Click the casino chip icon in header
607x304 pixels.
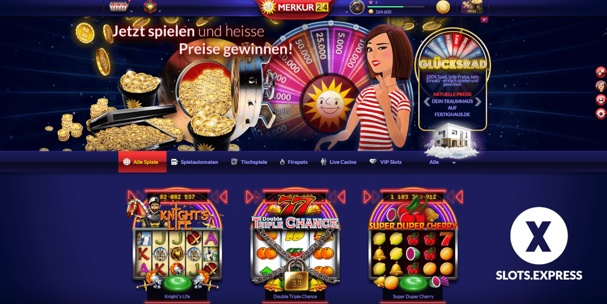coord(150,7)
